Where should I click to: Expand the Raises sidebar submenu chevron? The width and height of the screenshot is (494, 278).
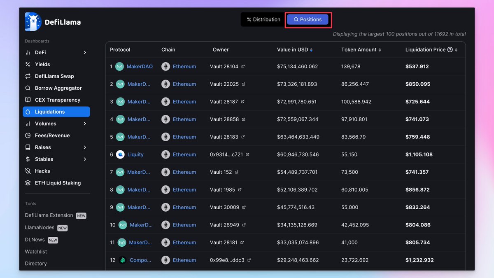tap(85, 147)
